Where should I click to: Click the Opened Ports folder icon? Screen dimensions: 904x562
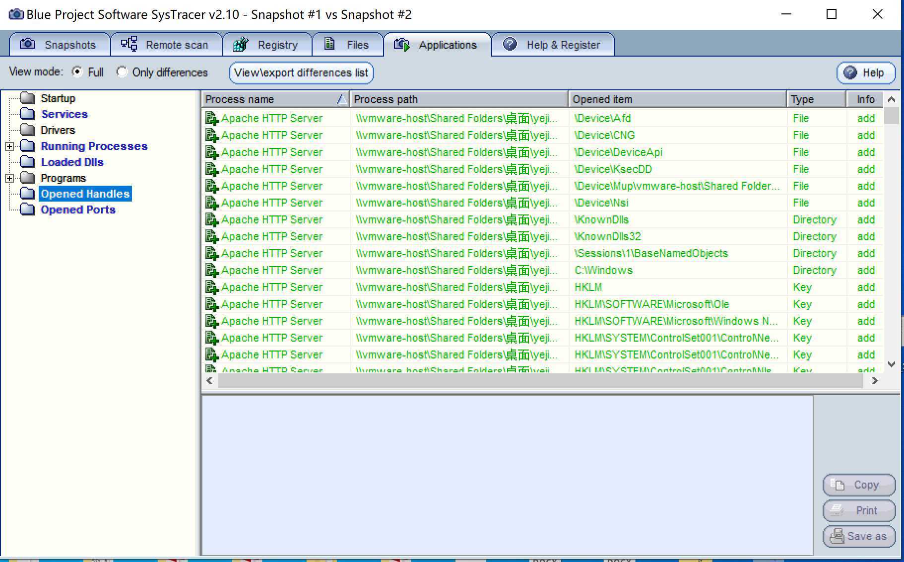(x=27, y=209)
